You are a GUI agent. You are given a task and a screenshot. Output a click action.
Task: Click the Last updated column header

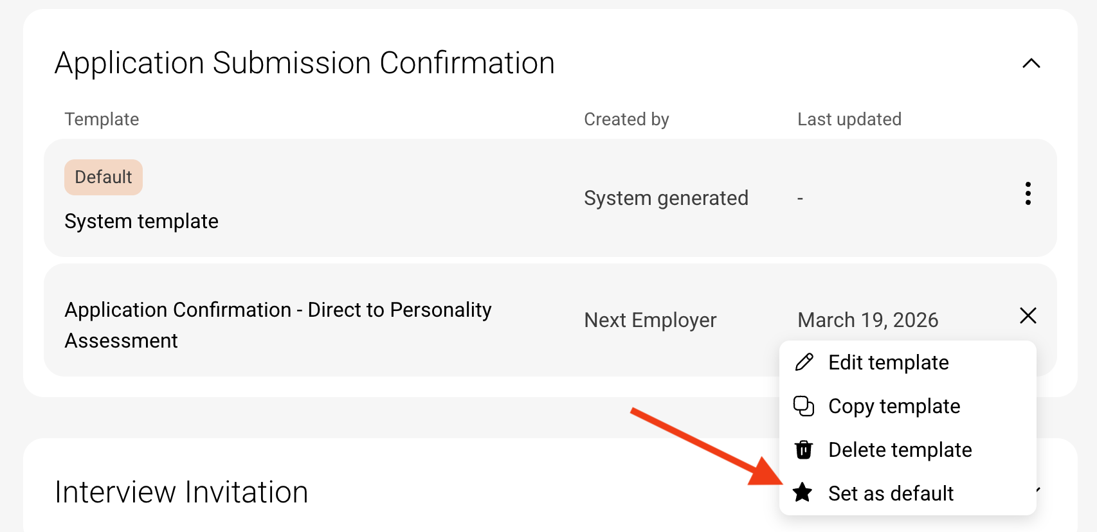(849, 120)
